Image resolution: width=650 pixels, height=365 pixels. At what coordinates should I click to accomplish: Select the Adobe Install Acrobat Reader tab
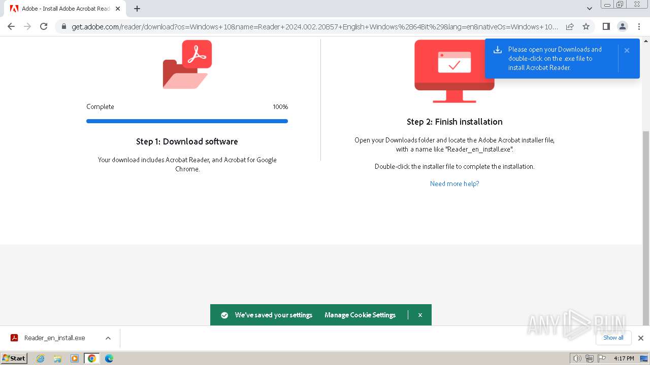65,9
